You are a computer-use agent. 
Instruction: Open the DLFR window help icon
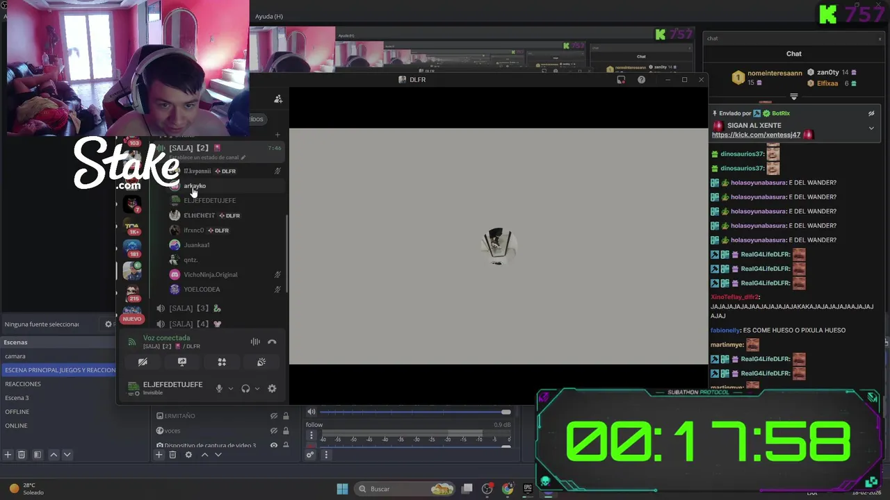click(641, 80)
